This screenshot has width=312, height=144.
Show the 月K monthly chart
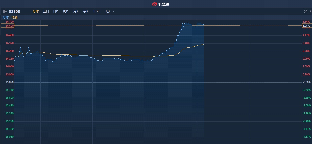[x=76, y=11]
